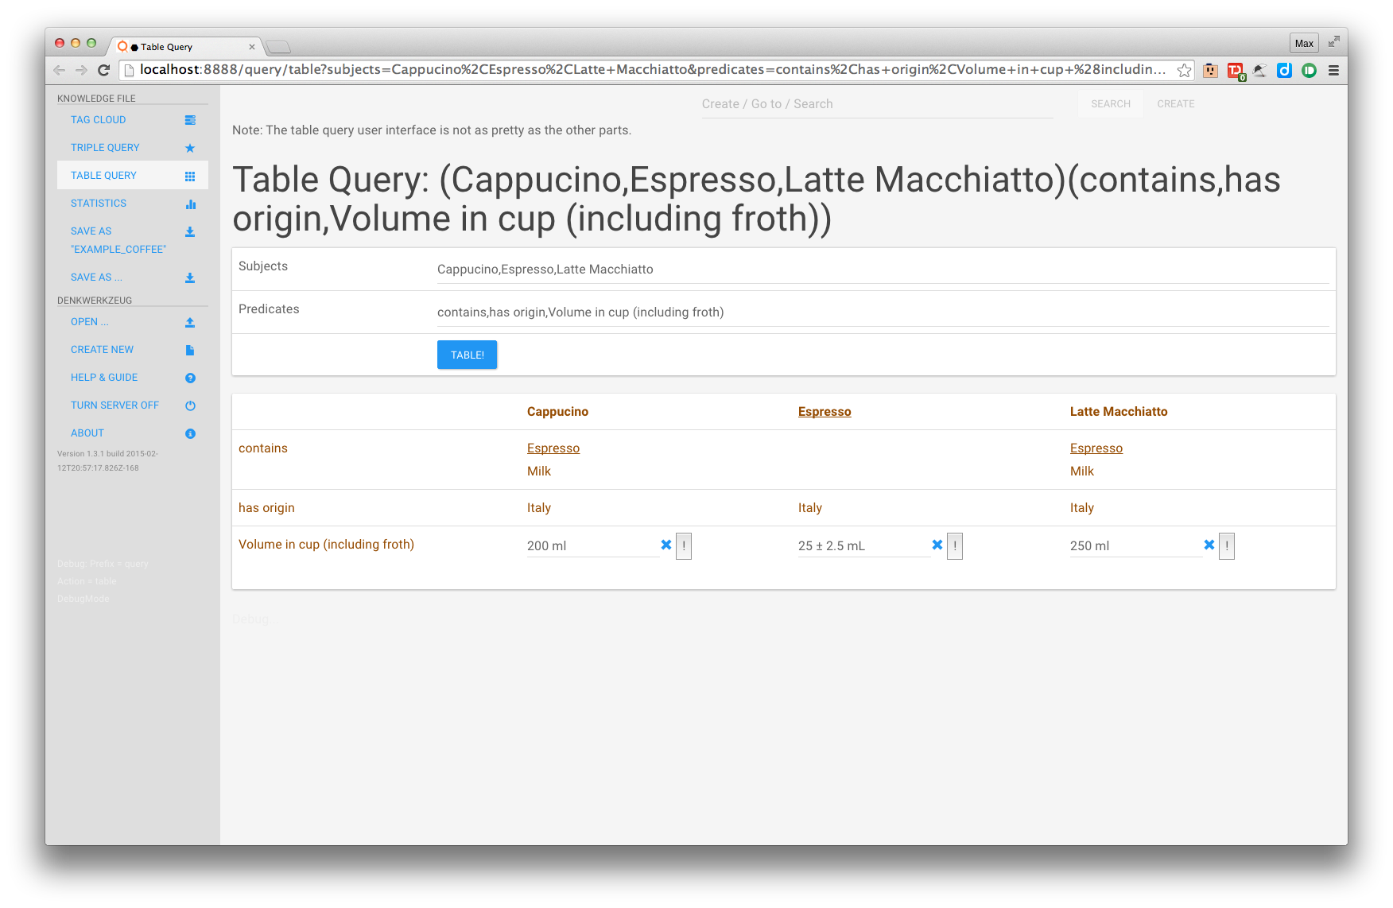The height and width of the screenshot is (908, 1393).
Task: Click the Help & Guide question icon
Action: coord(190,378)
